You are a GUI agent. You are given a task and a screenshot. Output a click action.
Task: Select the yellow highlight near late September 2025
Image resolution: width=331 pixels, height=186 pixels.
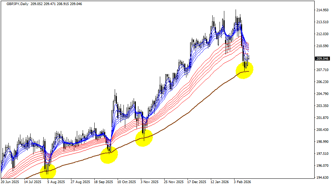click(109, 155)
